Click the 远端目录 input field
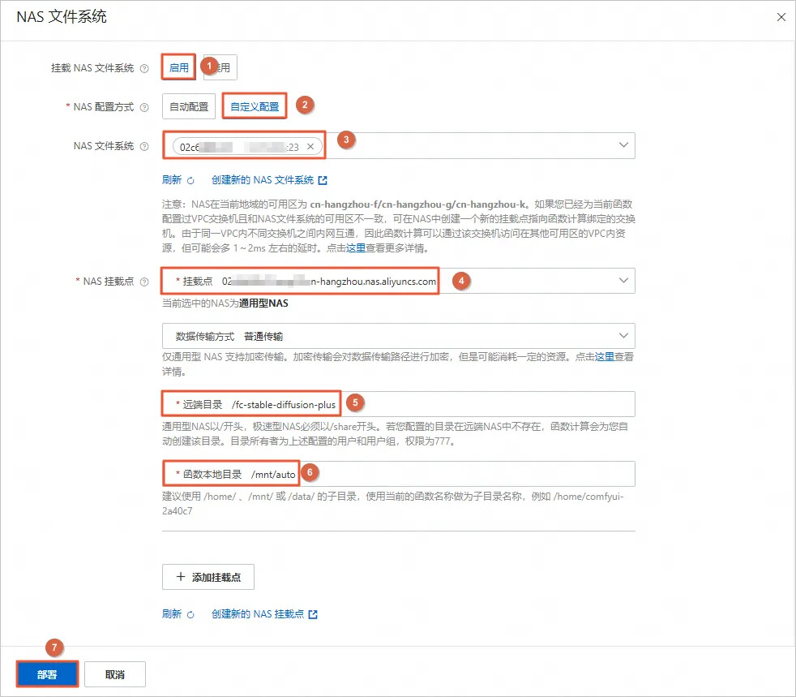This screenshot has width=796, height=697. coord(399,404)
